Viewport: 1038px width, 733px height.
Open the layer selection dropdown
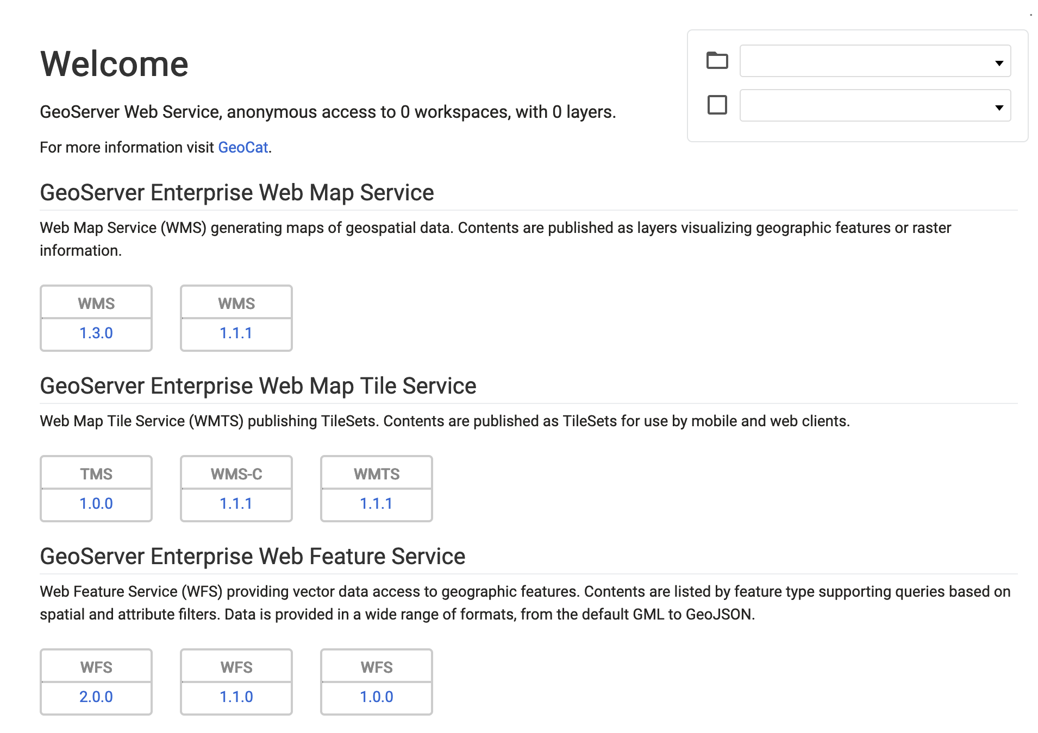click(x=875, y=105)
